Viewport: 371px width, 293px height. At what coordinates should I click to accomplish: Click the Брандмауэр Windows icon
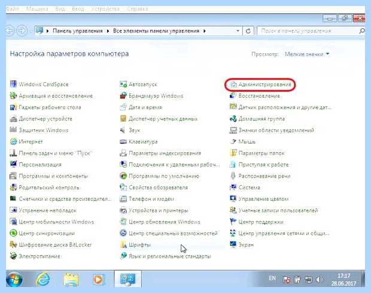pyautogui.click(x=123, y=96)
